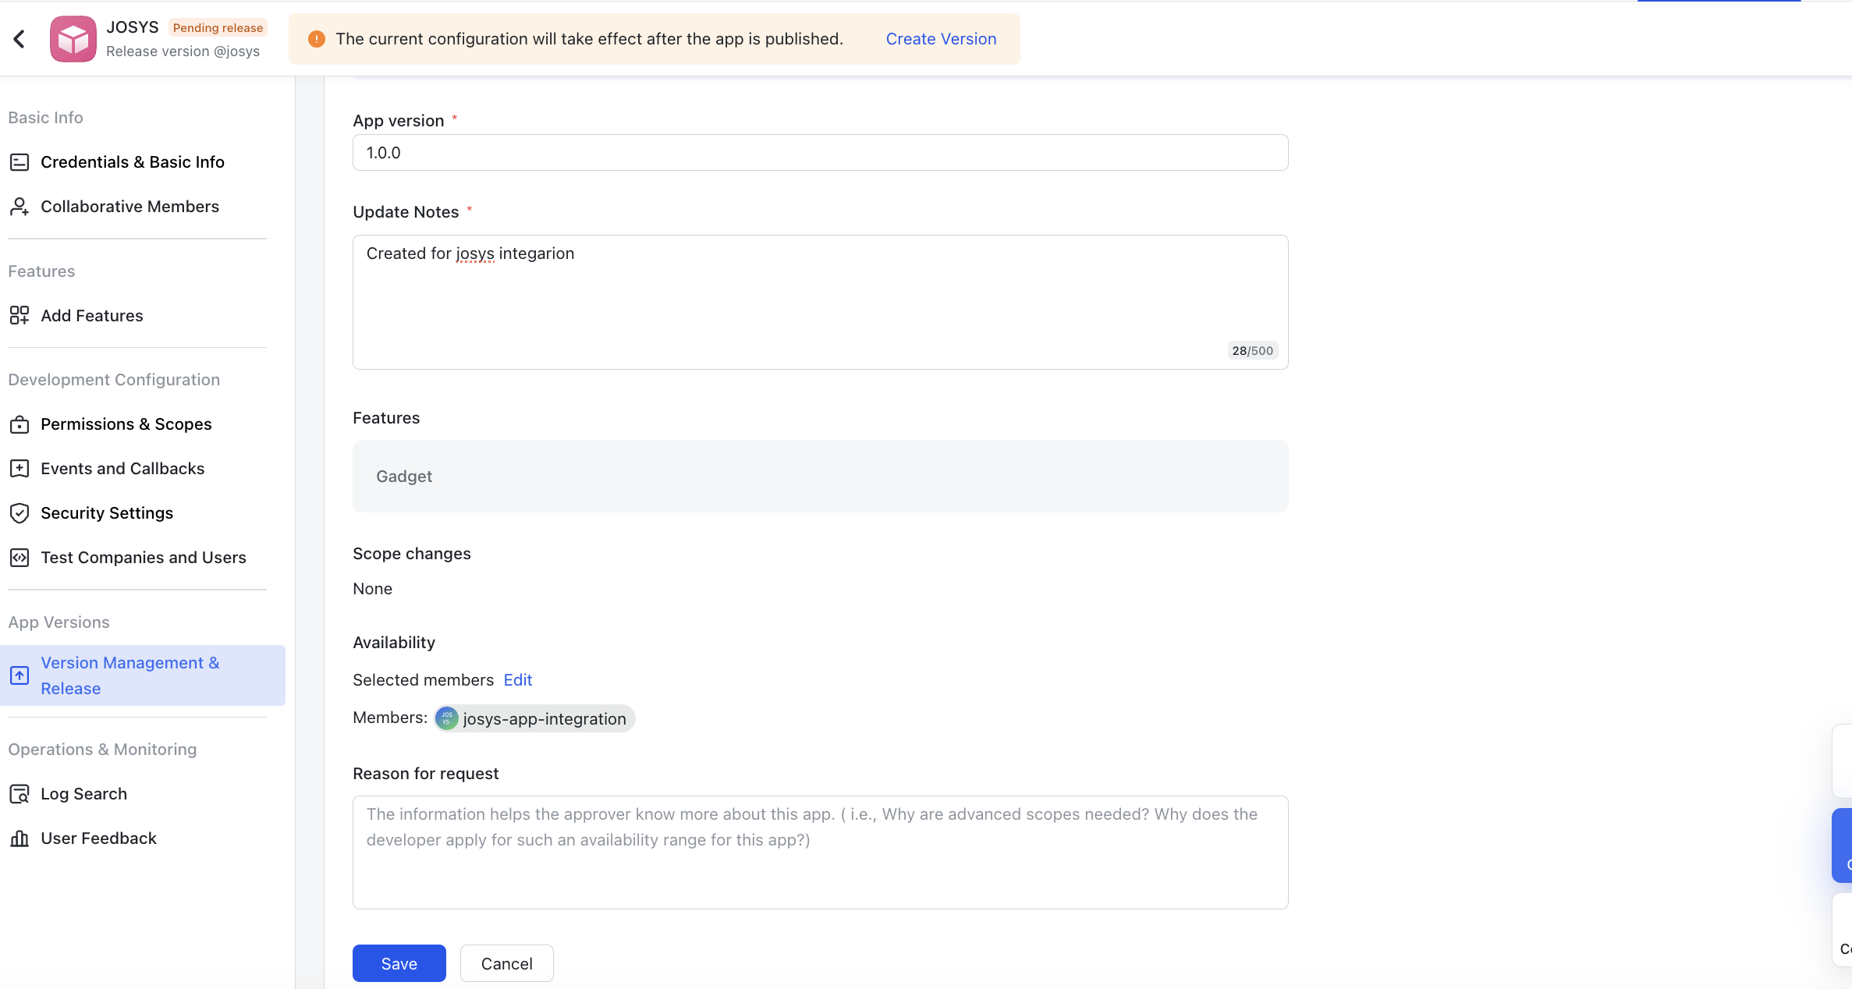
Task: Click the Log Search icon
Action: [x=20, y=794]
